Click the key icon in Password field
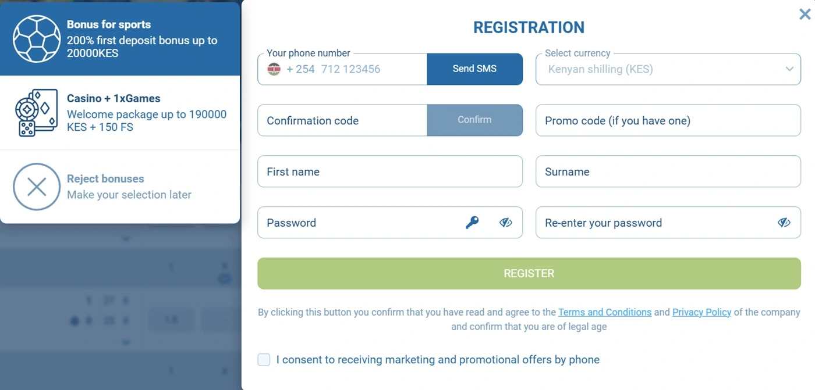The height and width of the screenshot is (390, 815). click(472, 223)
